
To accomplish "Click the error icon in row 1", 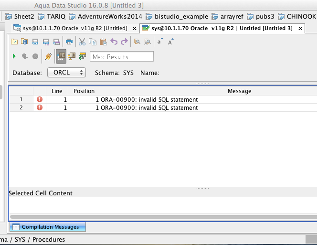I will click(x=40, y=99).
